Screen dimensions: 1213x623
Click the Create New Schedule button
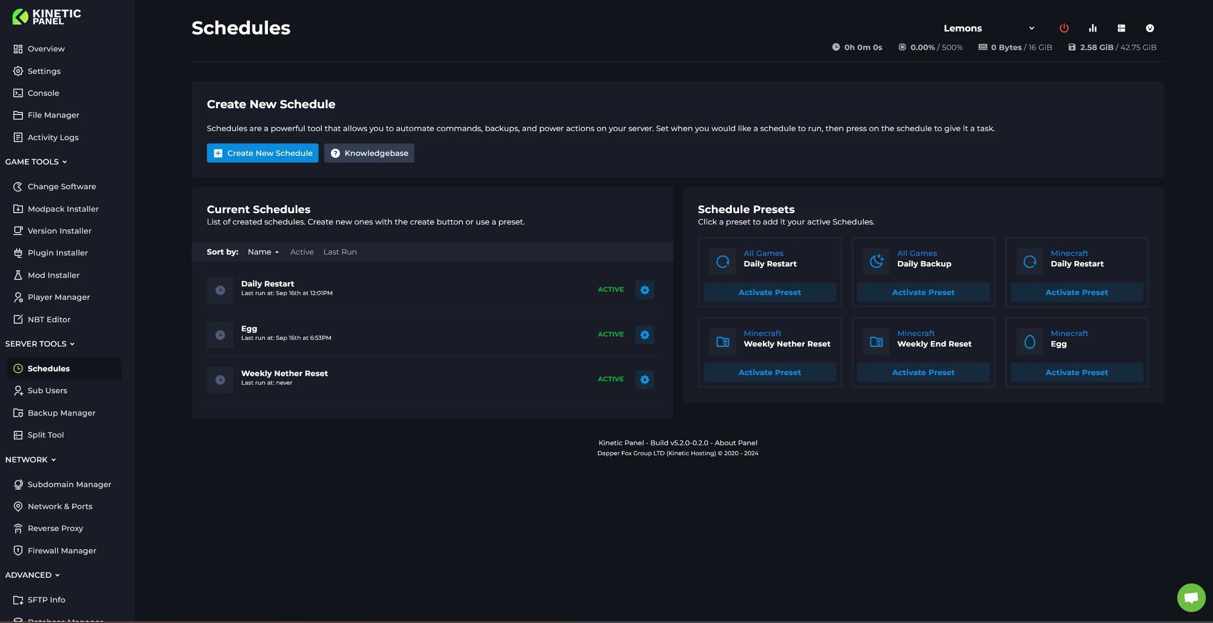click(x=262, y=153)
